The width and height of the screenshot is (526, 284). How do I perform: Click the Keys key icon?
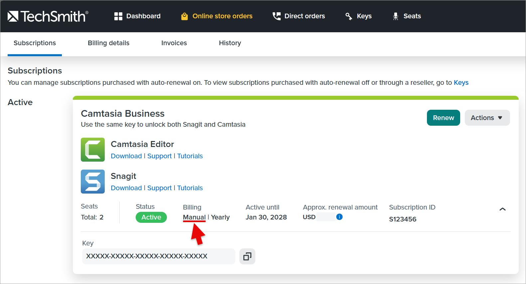click(x=349, y=16)
